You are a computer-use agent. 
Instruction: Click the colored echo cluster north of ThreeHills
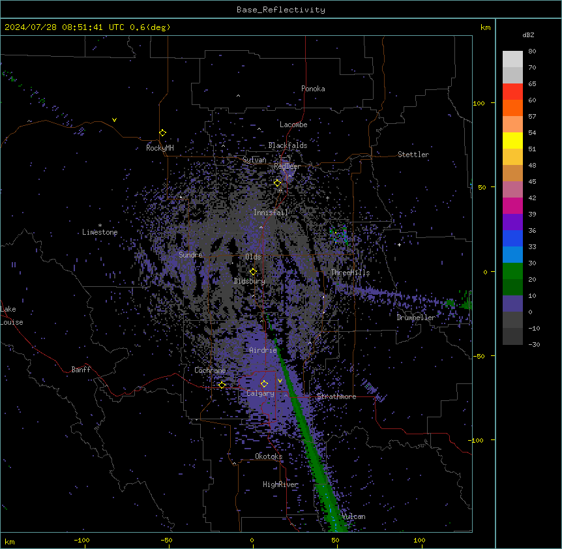(x=339, y=235)
